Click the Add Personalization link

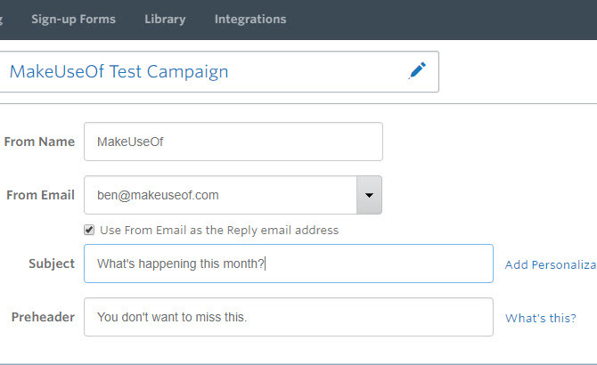551,264
